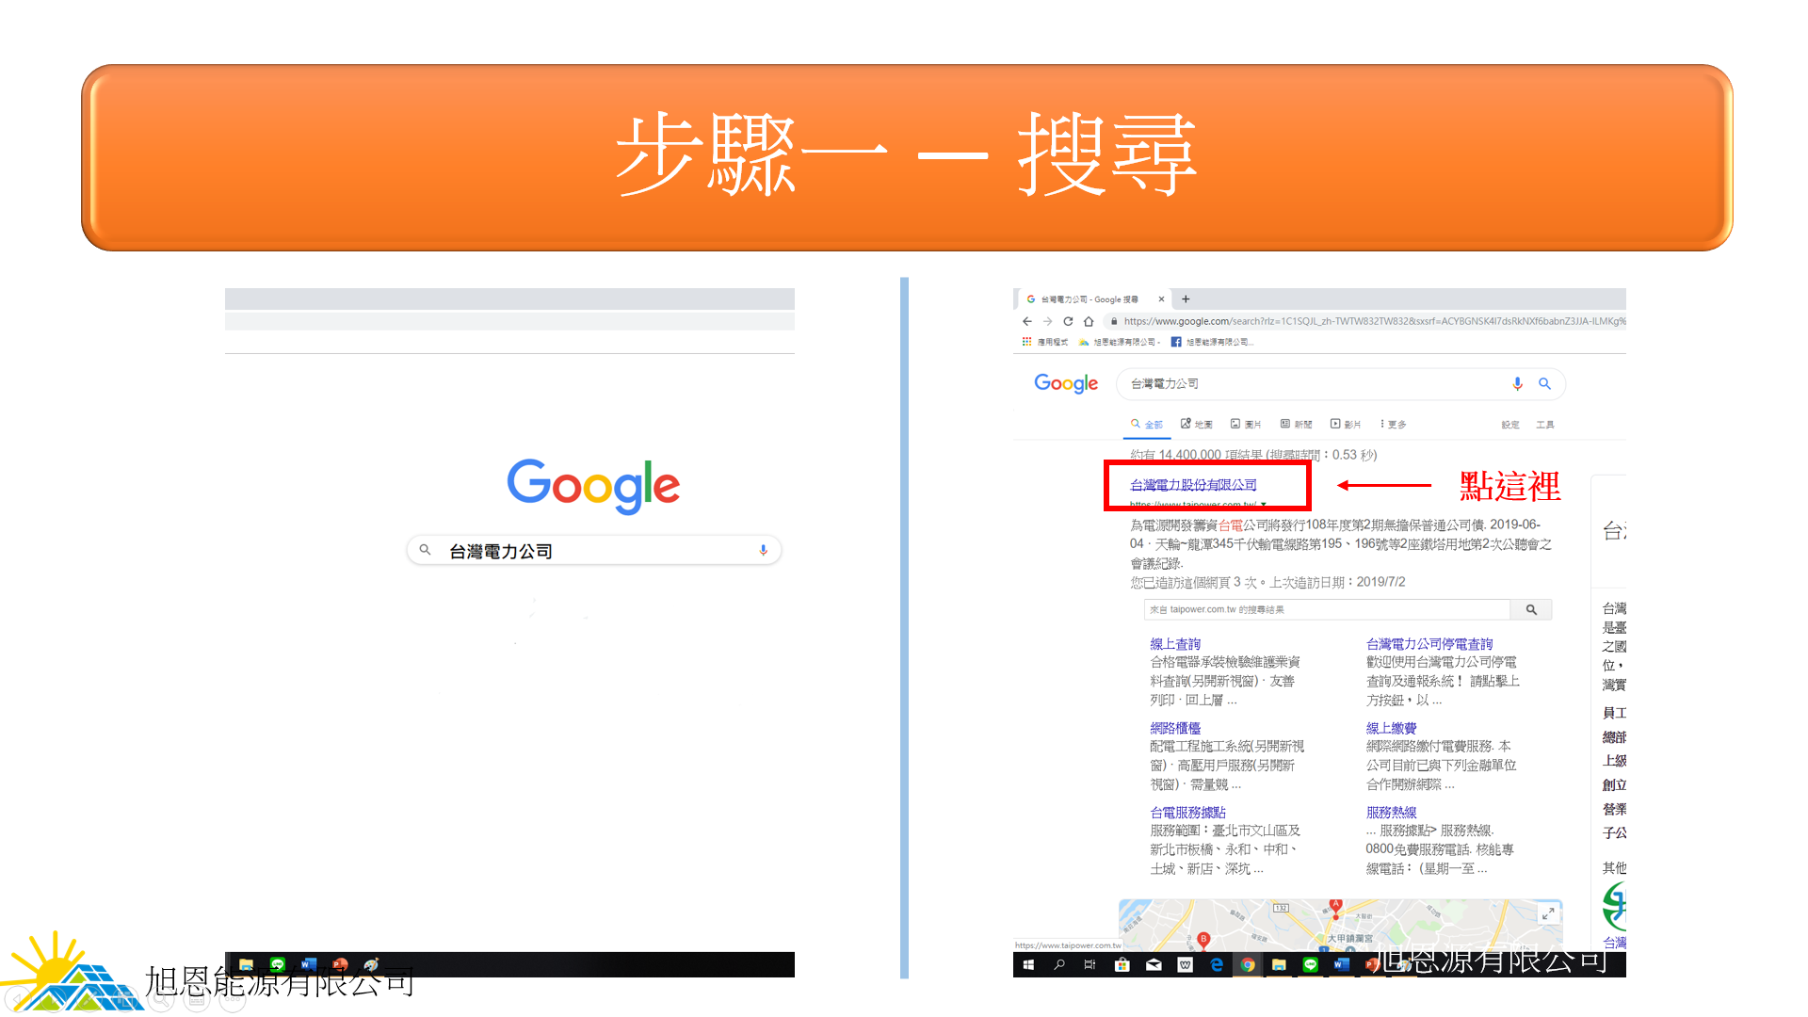Switch to the 圖片 results tab

[x=1246, y=425]
